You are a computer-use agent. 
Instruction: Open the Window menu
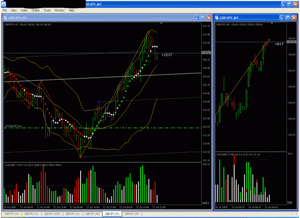(x=60, y=11)
